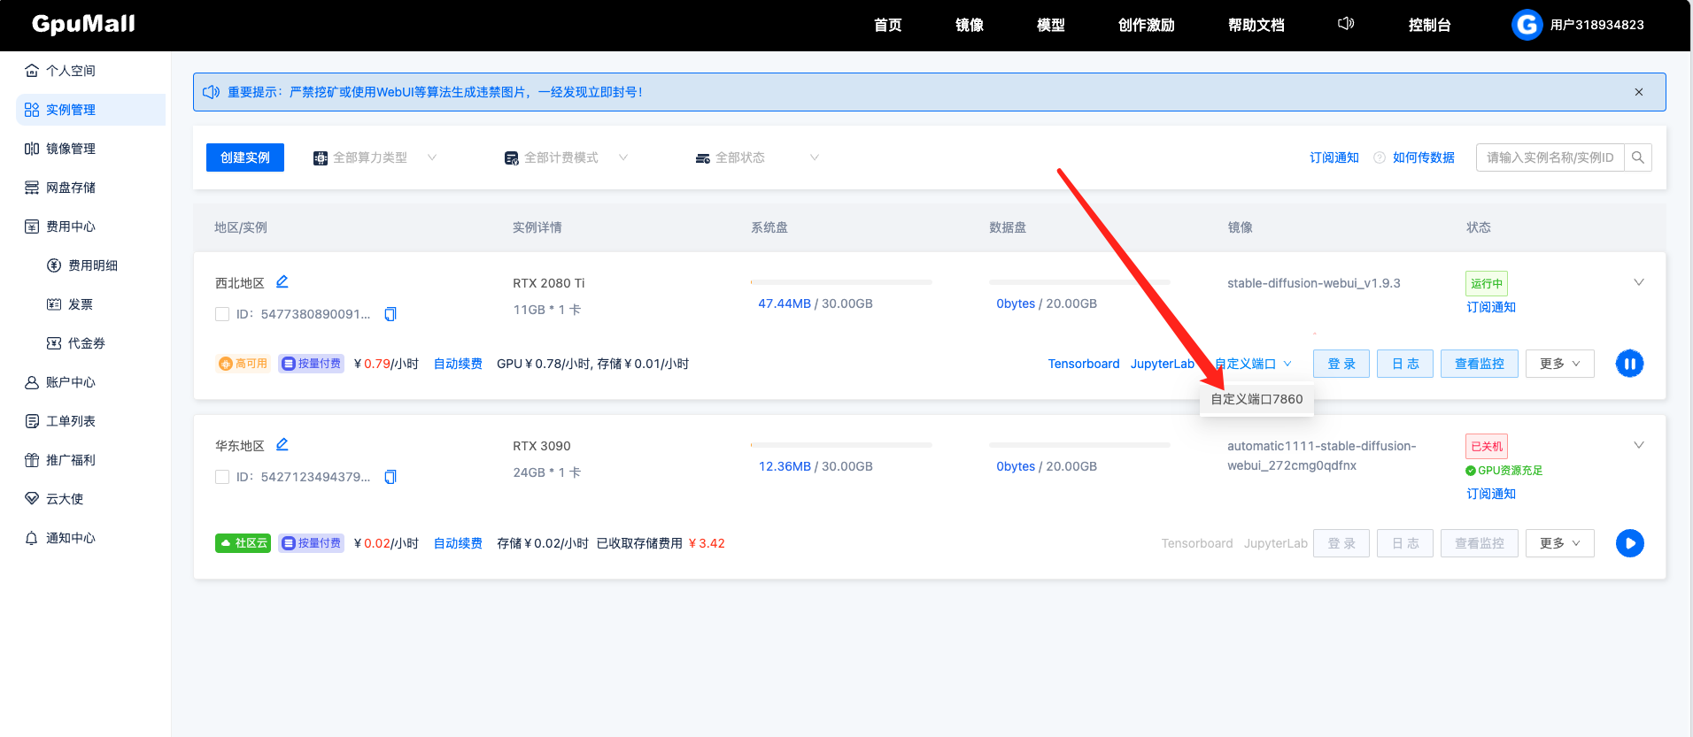Open the 全部计费模式 dropdown
This screenshot has width=1693, height=737.
coord(567,157)
